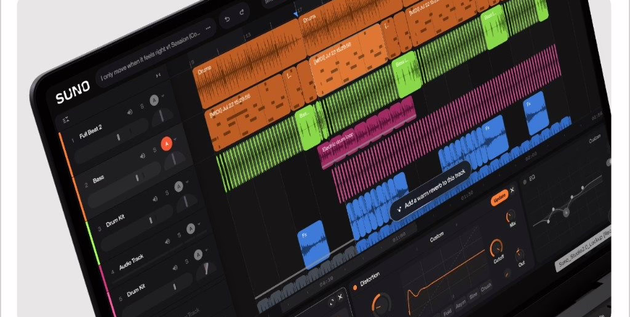Image resolution: width=630 pixels, height=317 pixels.
Task: Click the redo arrow
Action: pos(242,12)
